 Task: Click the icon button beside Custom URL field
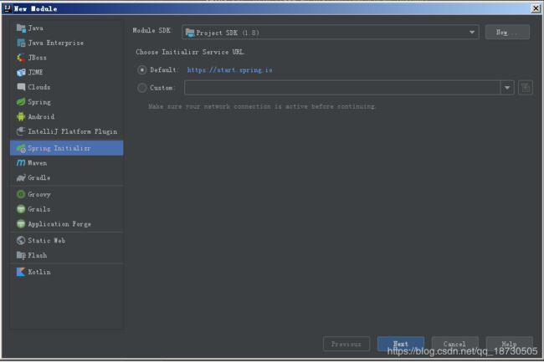point(526,88)
